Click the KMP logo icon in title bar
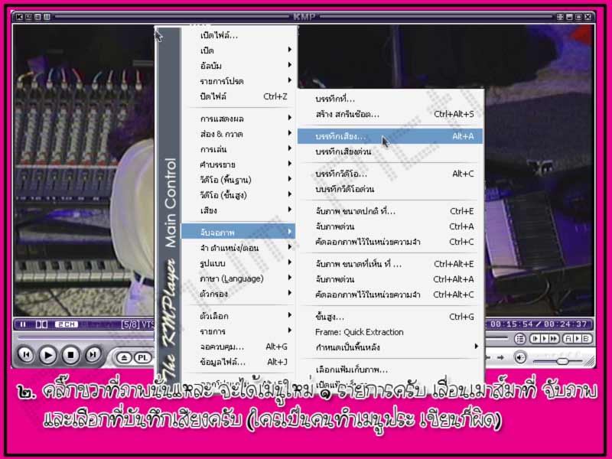 click(18, 17)
